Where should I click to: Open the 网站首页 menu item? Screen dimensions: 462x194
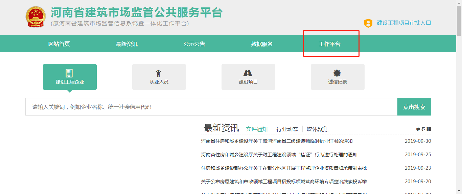pyautogui.click(x=59, y=44)
